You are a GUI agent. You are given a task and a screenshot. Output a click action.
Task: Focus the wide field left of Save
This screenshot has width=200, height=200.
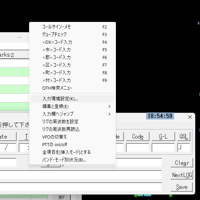[x=81, y=187]
